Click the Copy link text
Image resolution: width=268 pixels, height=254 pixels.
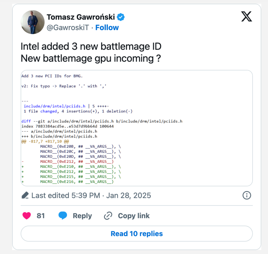point(134,216)
